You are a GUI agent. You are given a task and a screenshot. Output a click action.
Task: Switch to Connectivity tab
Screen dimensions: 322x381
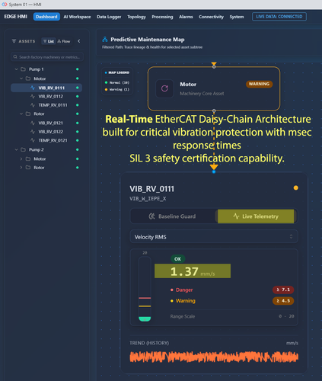(211, 17)
